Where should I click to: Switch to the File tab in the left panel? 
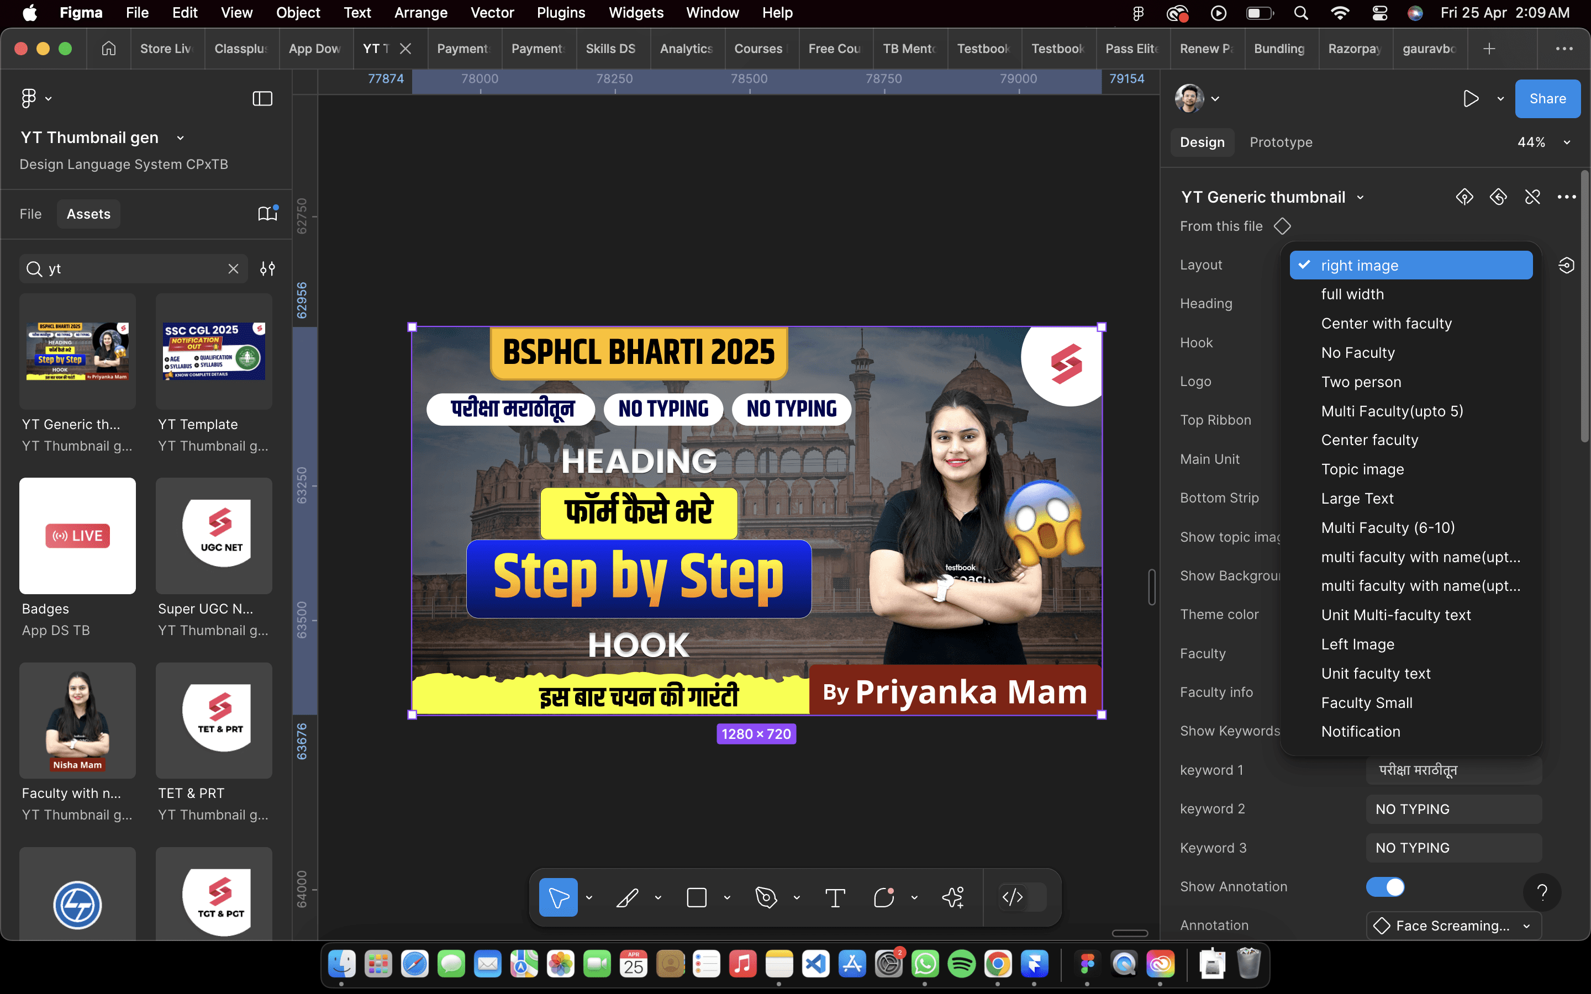point(30,214)
